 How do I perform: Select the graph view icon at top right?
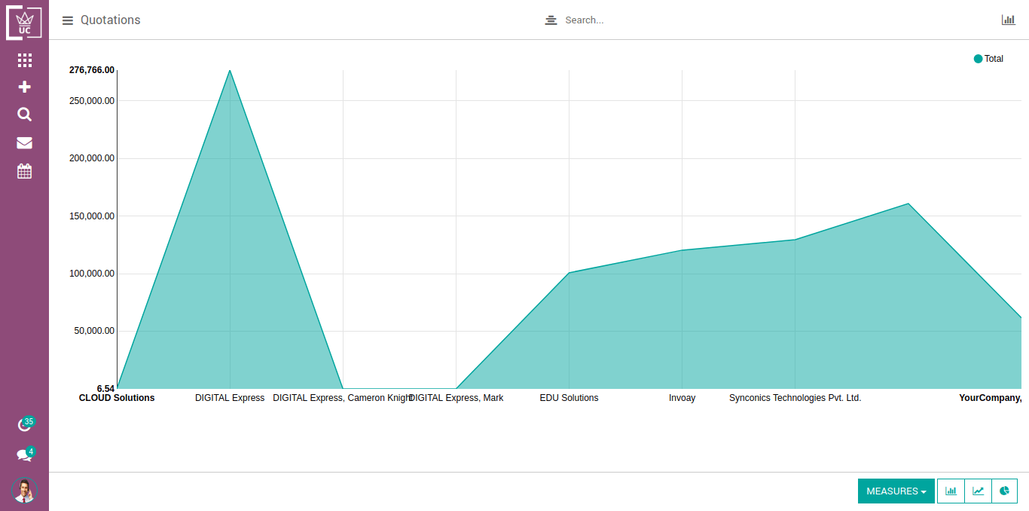(1008, 20)
